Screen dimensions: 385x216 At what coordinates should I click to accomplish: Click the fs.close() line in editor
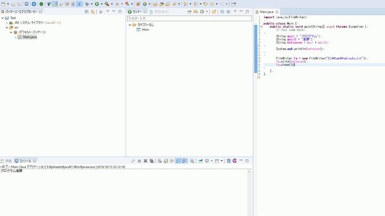(285, 65)
